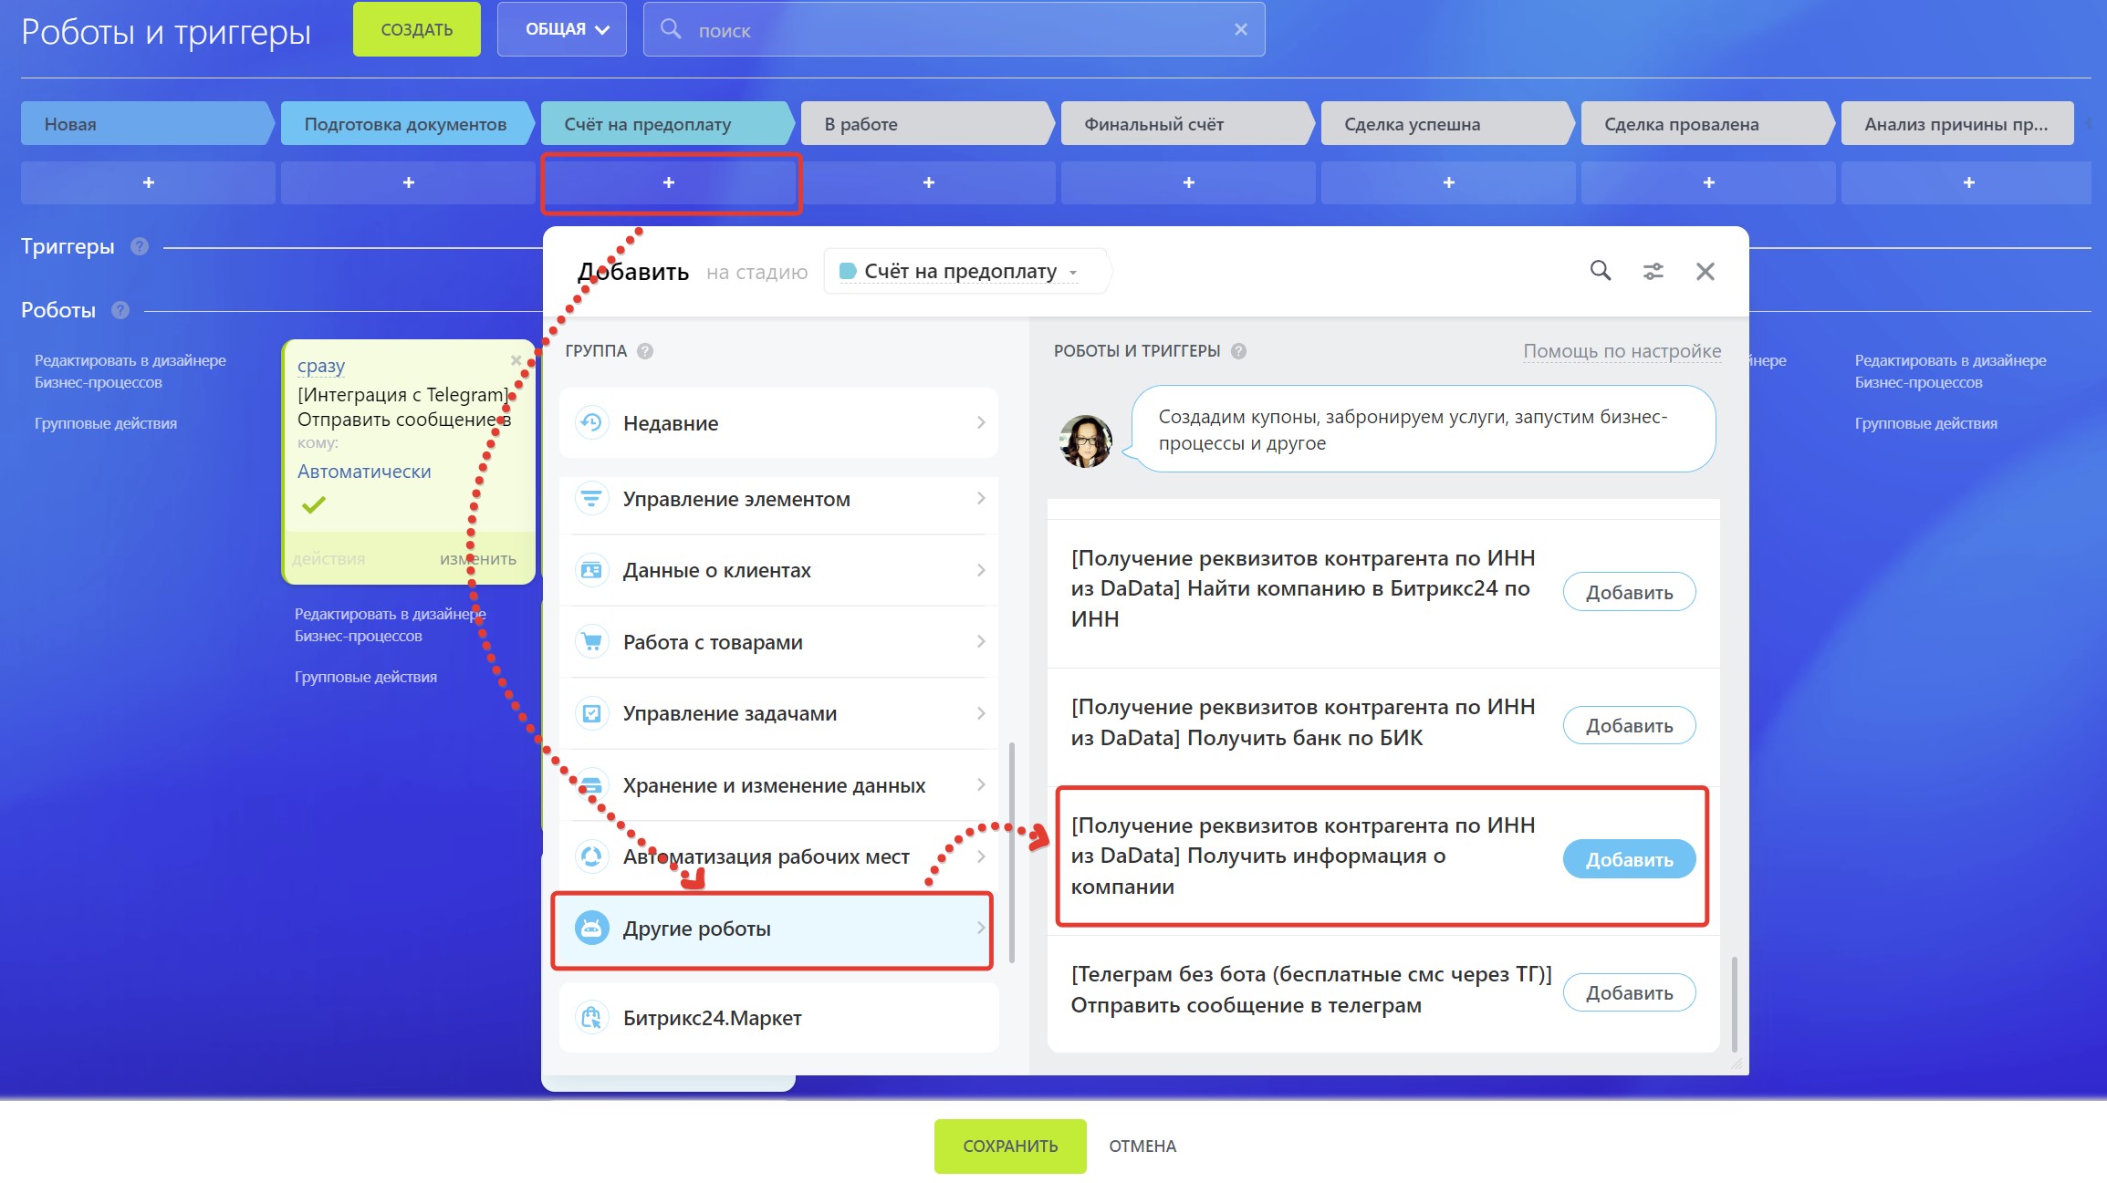Clear the search field with x icon
This screenshot has height=1183, width=2107.
(1240, 30)
